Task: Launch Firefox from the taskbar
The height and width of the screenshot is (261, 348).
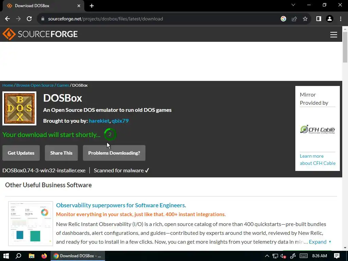Action: pos(44,256)
